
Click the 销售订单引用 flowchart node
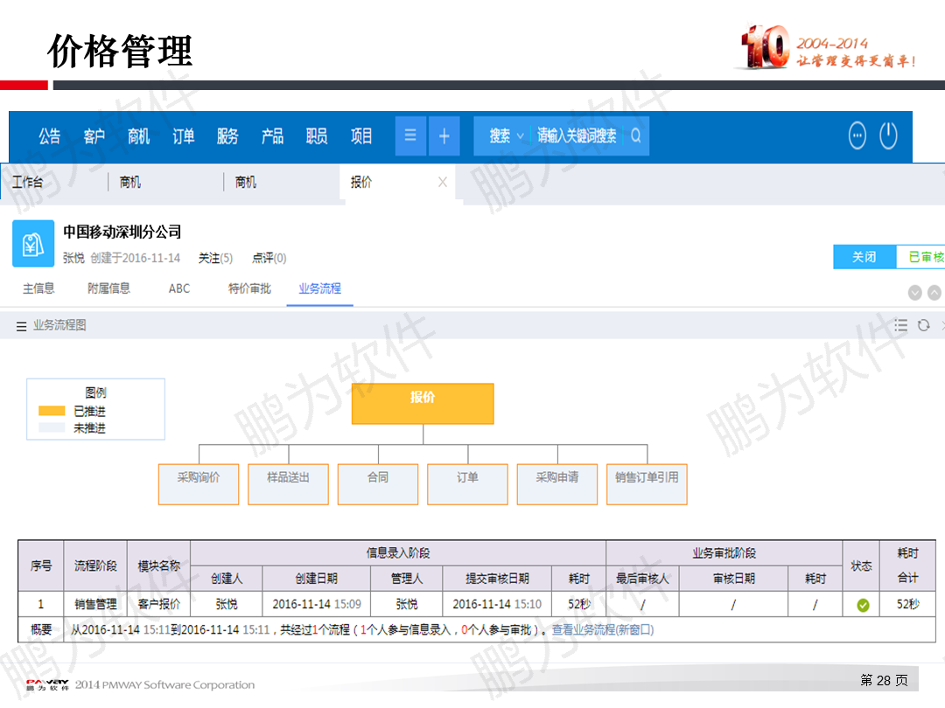pyautogui.click(x=647, y=484)
